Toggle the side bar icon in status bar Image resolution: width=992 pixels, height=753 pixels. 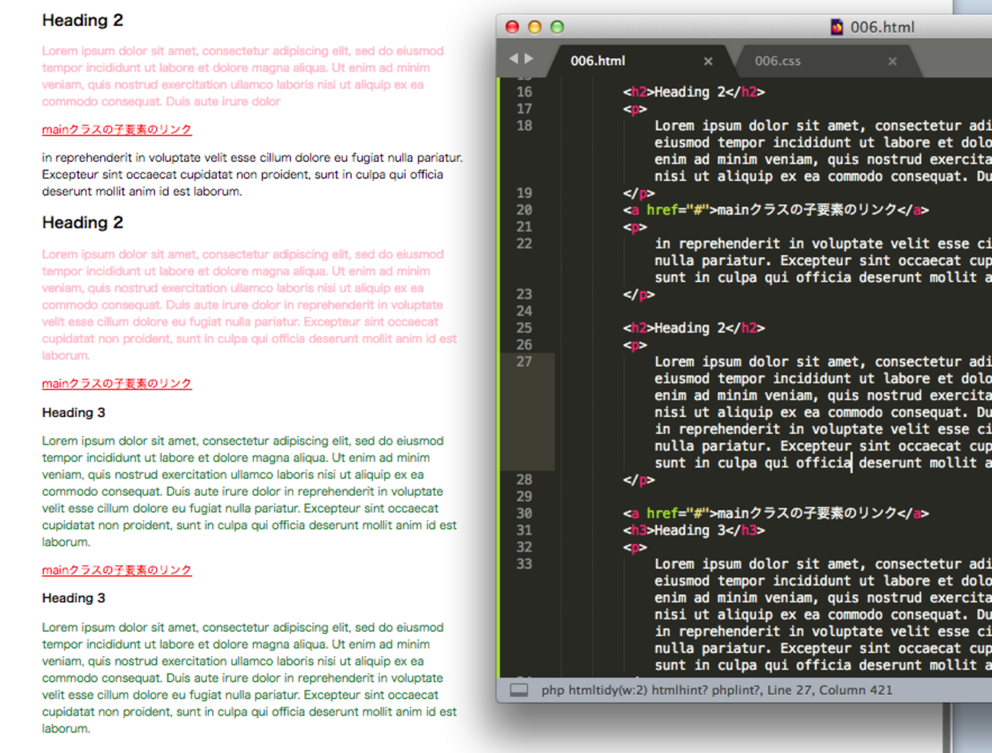click(x=519, y=690)
